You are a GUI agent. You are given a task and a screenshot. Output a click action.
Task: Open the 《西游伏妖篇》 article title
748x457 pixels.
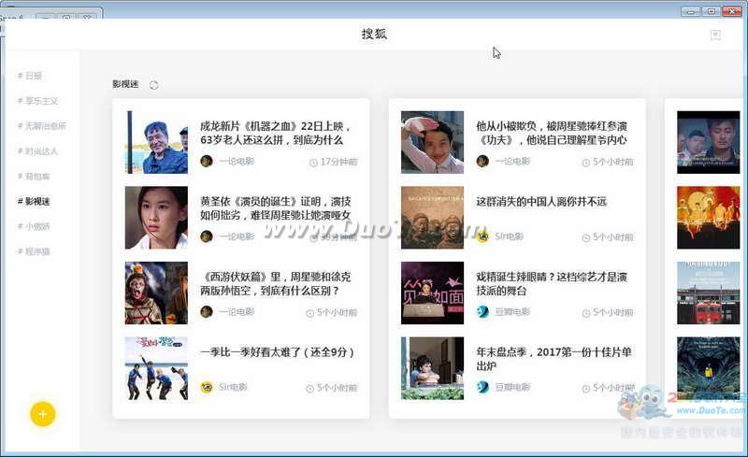[275, 283]
